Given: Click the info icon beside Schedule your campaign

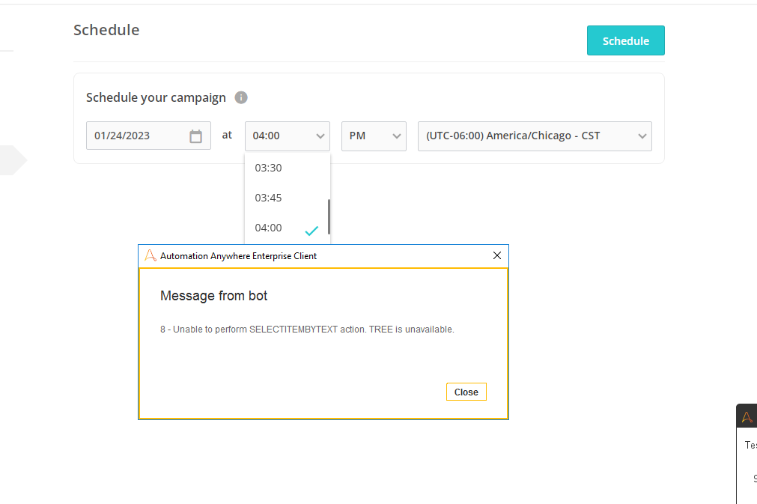Looking at the screenshot, I should click(241, 97).
